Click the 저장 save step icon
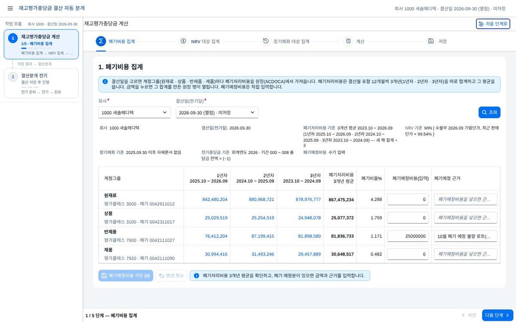Viewport: 516px width, 322px height. (430, 41)
